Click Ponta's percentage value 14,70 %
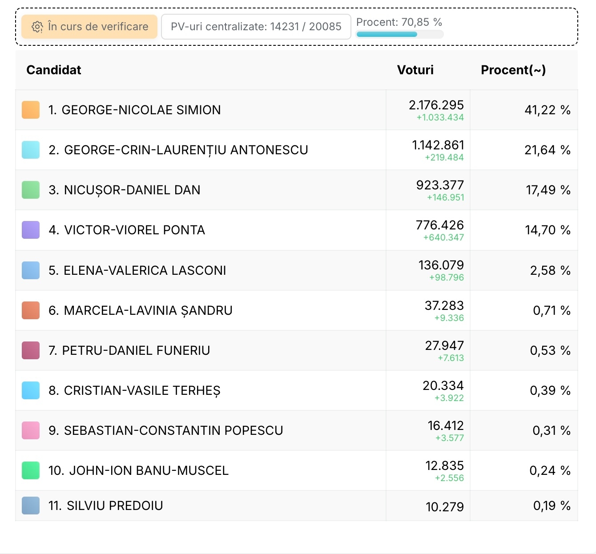The width and height of the screenshot is (596, 554). coord(547,230)
